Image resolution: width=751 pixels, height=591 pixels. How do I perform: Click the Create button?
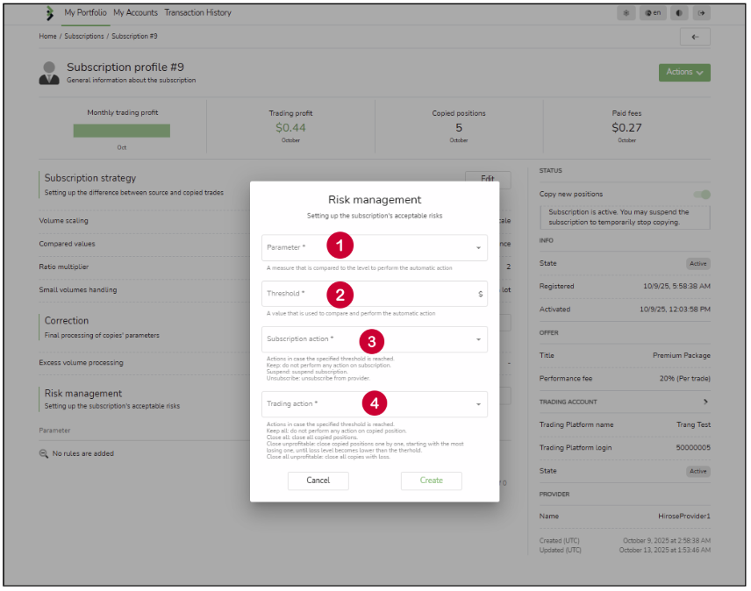tap(431, 481)
